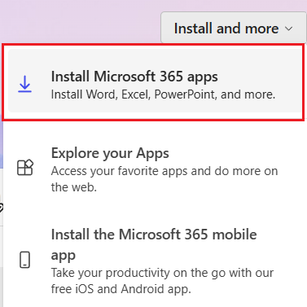Click the free iOS and Android app line
Screen dimensions: 307x307
pyautogui.click(x=121, y=289)
